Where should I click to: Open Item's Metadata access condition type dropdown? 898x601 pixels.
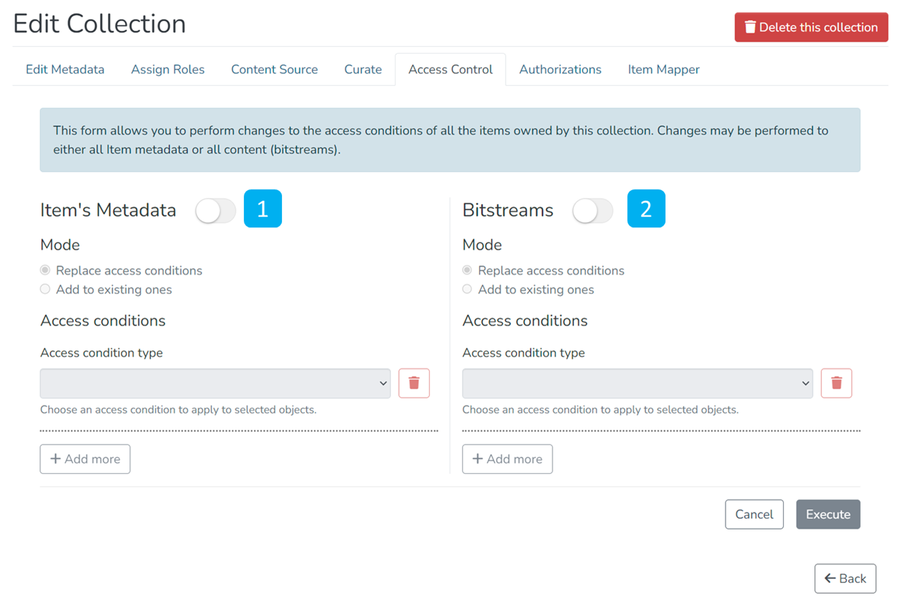tap(215, 384)
